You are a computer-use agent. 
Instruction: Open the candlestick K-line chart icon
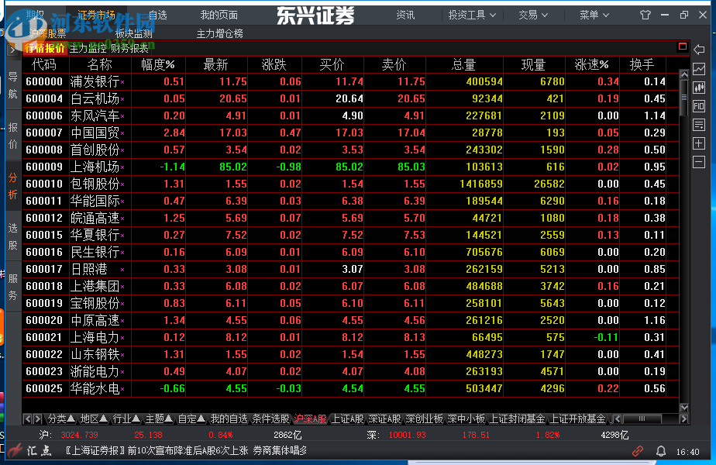pos(699,88)
